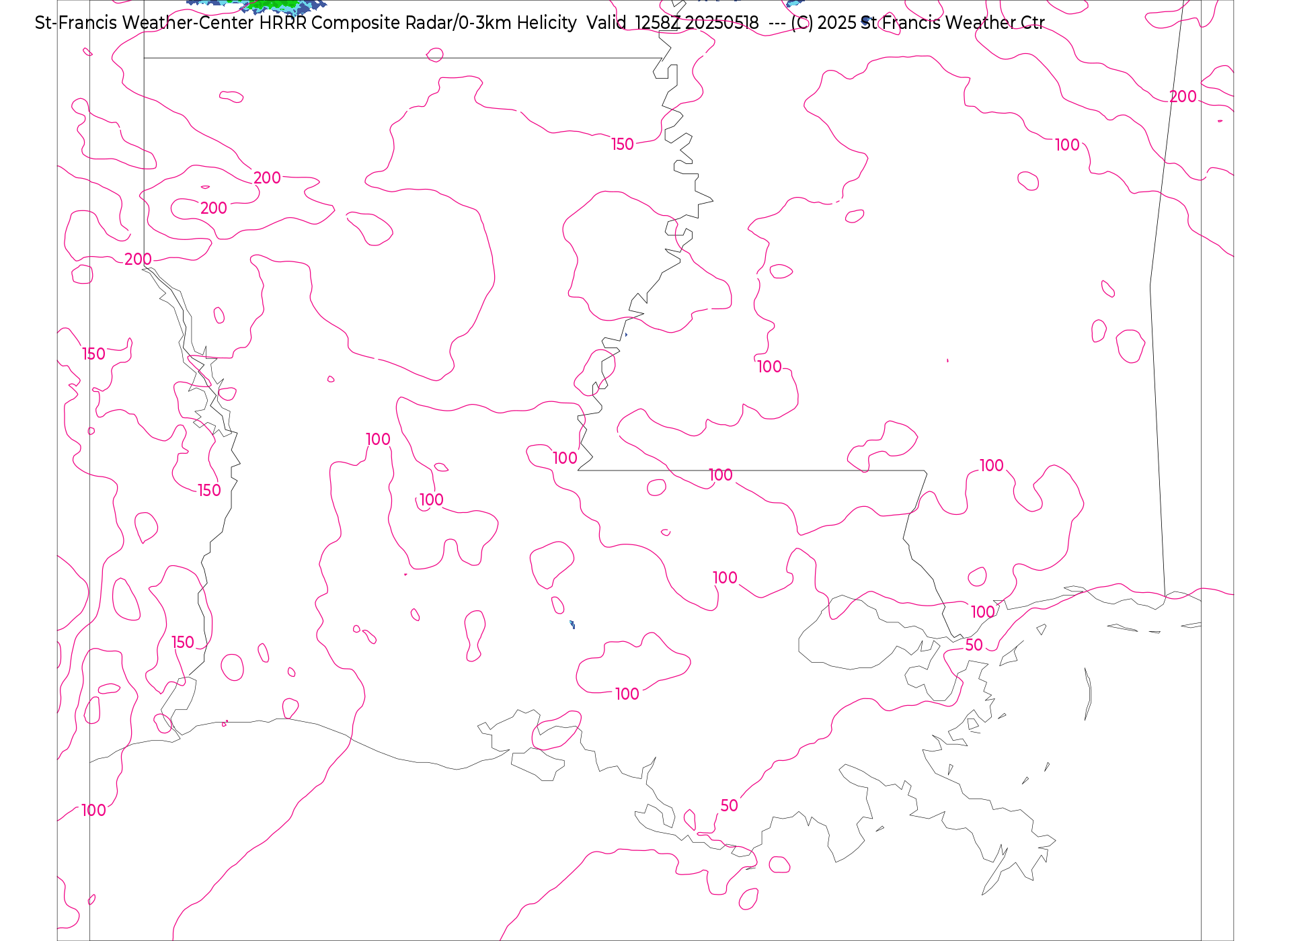Click the "Valid 1258Z 20250518" timestamp
The image size is (1291, 941).
672,23
